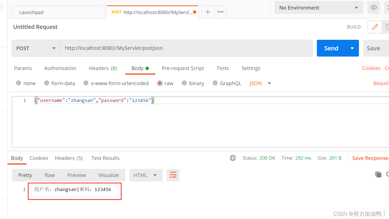
Task: Open the JSON body format dropdown
Action: click(260, 83)
